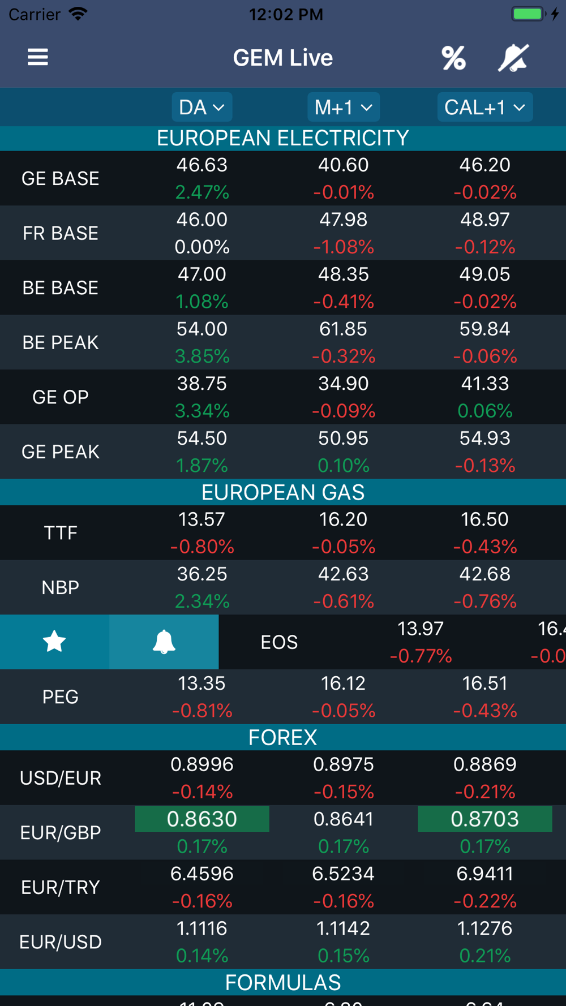Toggle percent display mode icon
Image resolution: width=566 pixels, height=1006 pixels.
point(454,58)
